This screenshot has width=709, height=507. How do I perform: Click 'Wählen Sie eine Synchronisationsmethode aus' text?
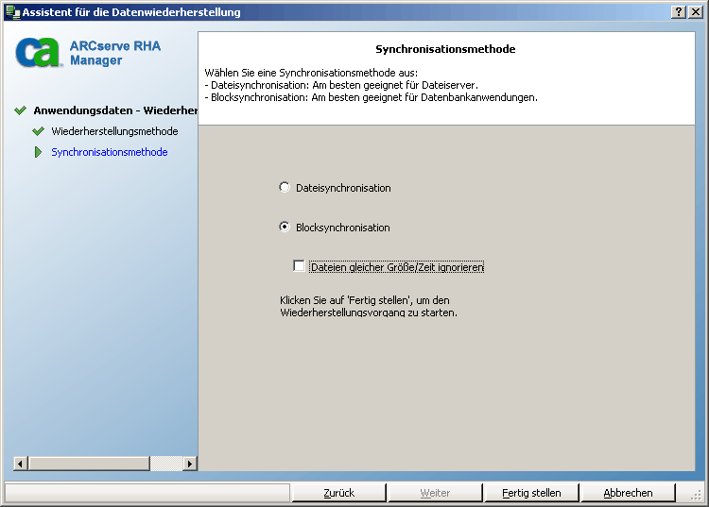pos(311,73)
